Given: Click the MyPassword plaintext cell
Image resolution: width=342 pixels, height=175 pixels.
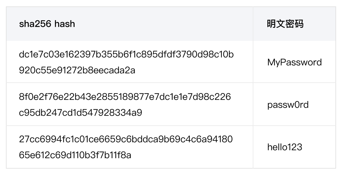Looking at the screenshot, I should [294, 62].
